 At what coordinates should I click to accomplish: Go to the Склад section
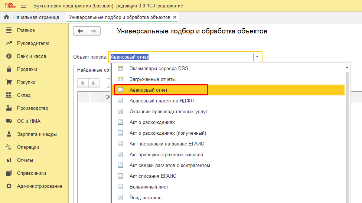click(x=23, y=95)
